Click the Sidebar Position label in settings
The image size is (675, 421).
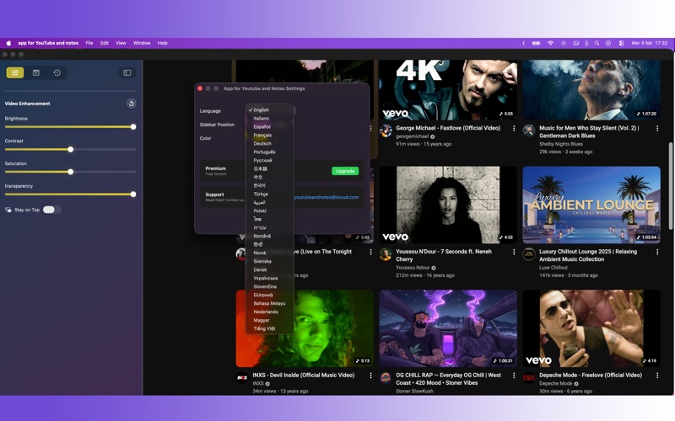217,125
